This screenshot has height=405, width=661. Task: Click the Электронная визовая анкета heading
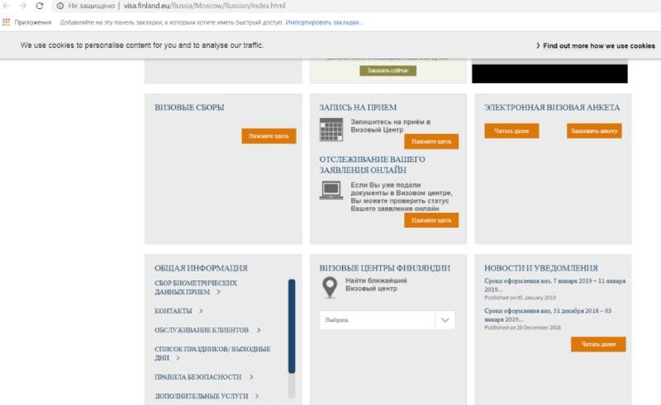click(552, 107)
